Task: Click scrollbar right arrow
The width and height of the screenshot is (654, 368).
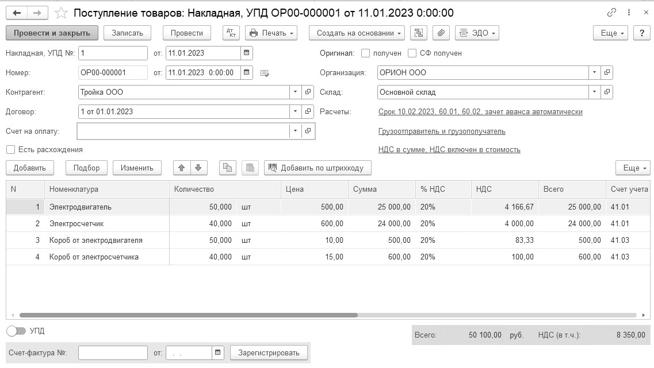Action: [644, 315]
